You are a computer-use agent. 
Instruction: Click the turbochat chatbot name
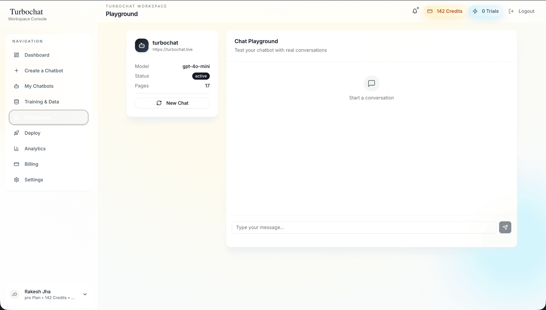tap(165, 43)
